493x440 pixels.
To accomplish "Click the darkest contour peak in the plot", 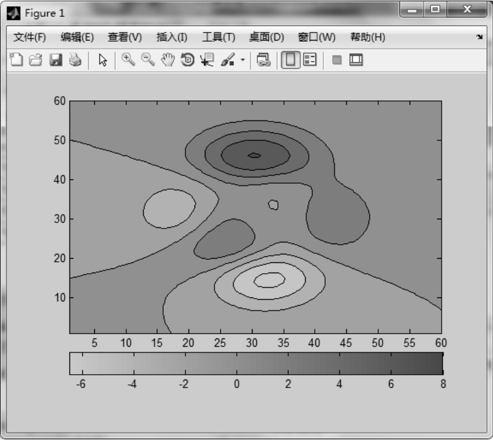I will pos(254,155).
